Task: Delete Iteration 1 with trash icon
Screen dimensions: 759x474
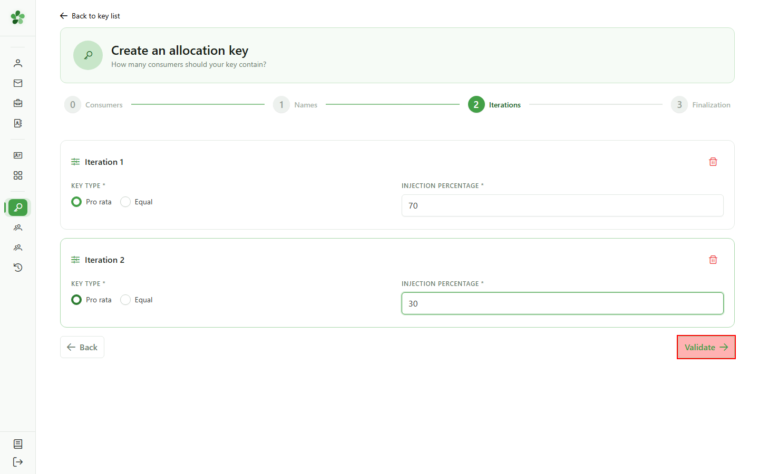Action: 713,162
